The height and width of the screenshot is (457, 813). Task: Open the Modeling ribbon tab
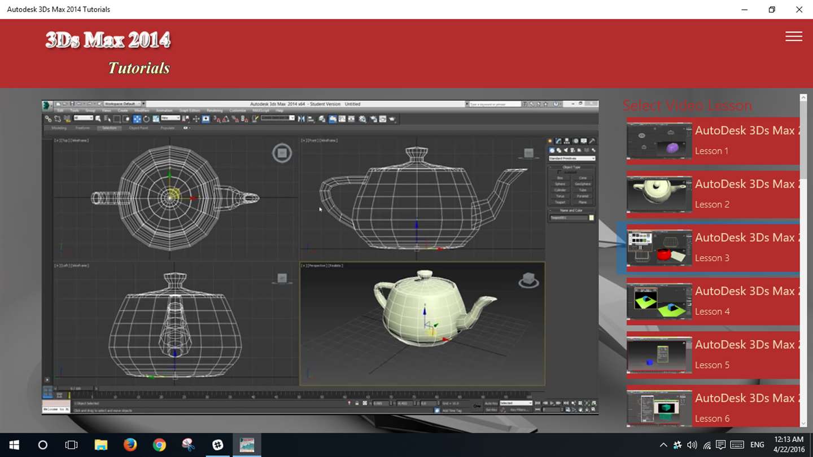tap(59, 128)
